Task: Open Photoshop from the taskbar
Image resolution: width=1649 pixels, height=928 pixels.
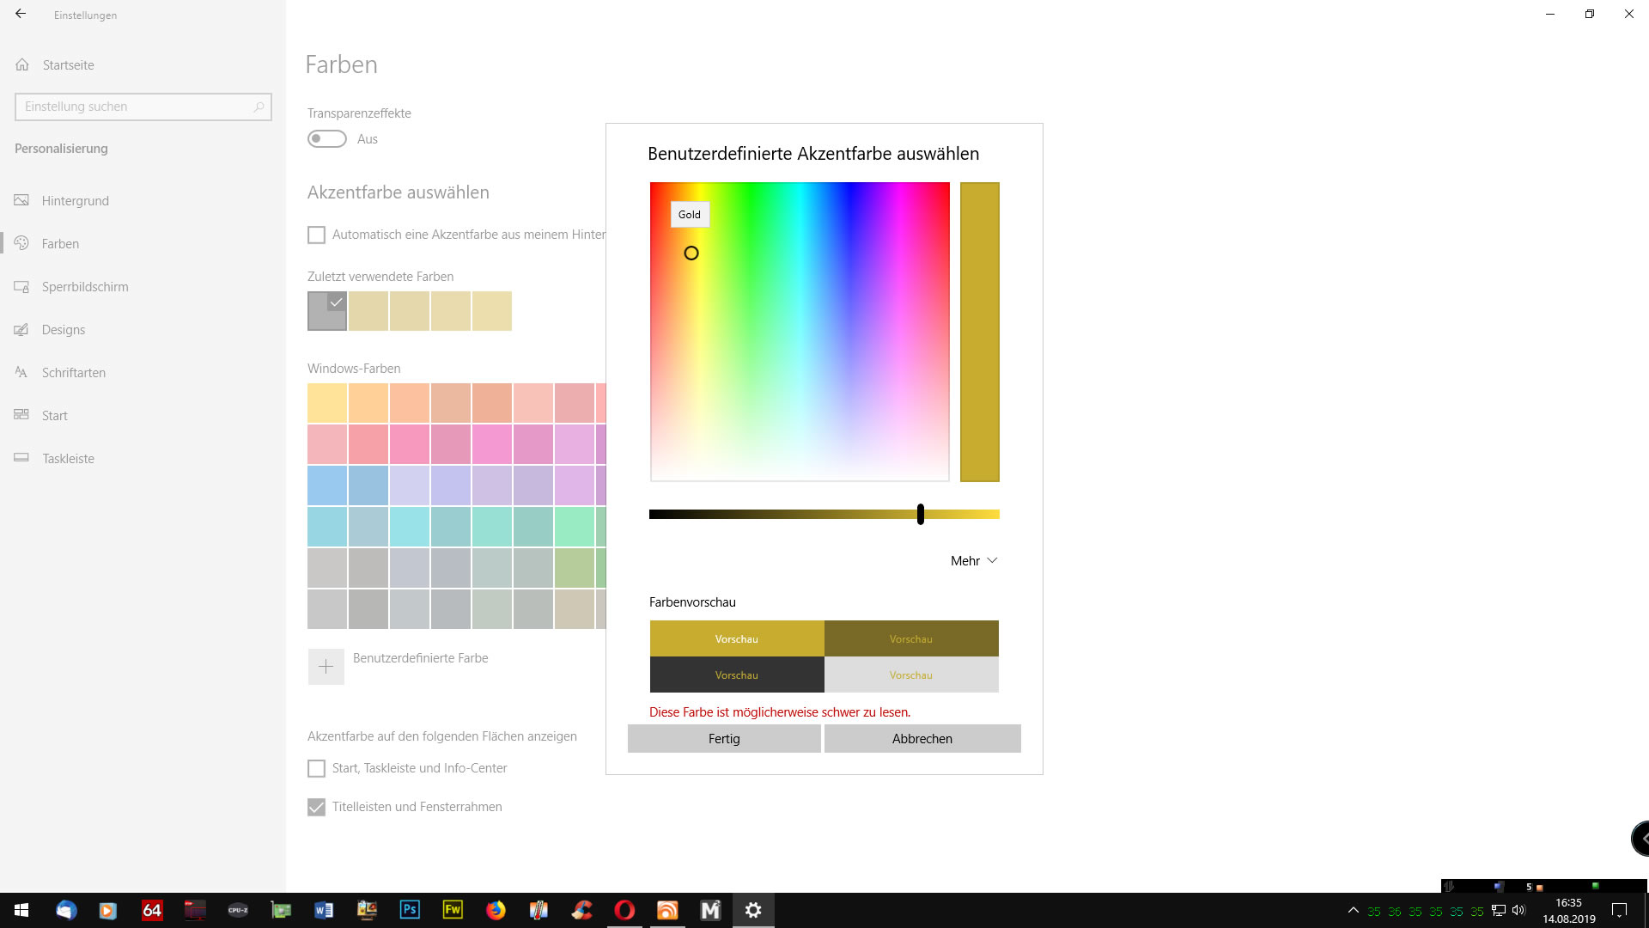Action: point(410,910)
